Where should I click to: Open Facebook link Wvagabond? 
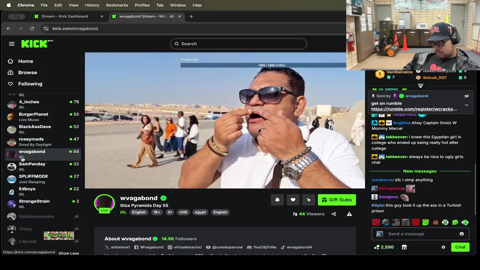(x=149, y=247)
